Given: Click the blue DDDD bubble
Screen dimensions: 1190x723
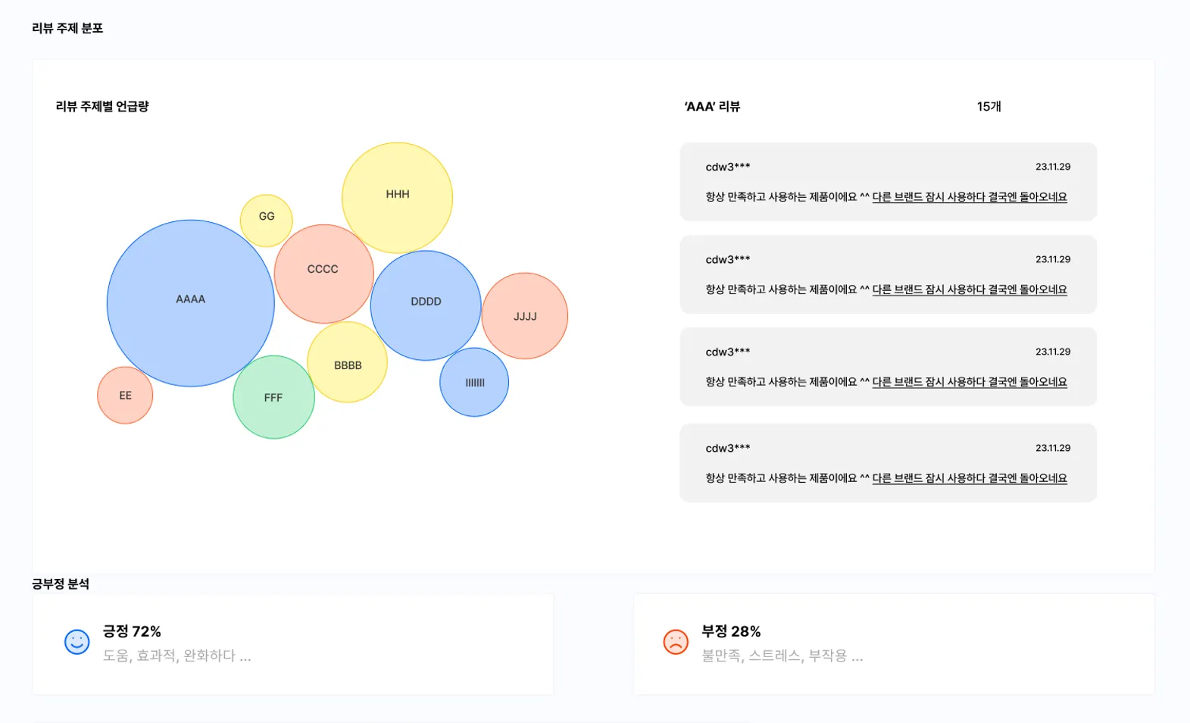Looking at the screenshot, I should click(x=426, y=305).
